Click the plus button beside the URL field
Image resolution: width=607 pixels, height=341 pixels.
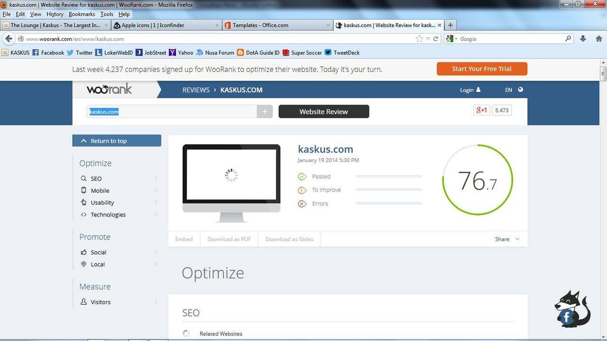[265, 112]
